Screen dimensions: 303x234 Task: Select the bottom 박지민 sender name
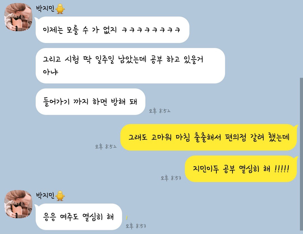pyautogui.click(x=45, y=196)
